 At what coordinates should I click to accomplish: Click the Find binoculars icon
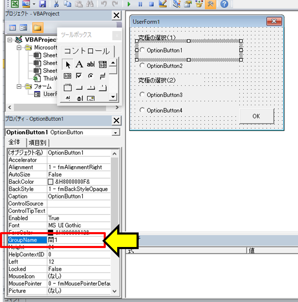90,4
